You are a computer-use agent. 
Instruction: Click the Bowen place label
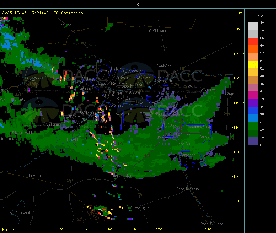(x=204, y=137)
